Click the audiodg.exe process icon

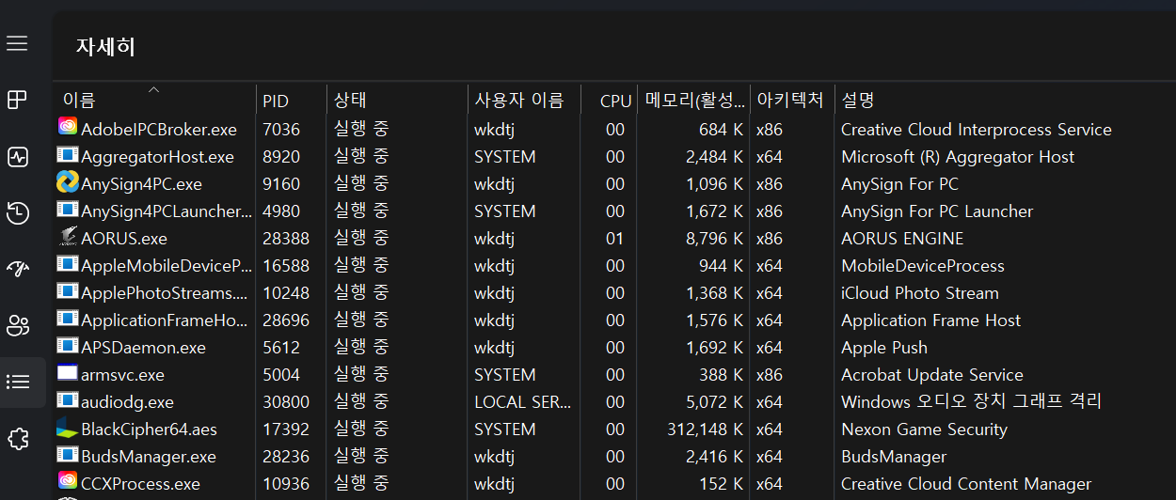68,399
